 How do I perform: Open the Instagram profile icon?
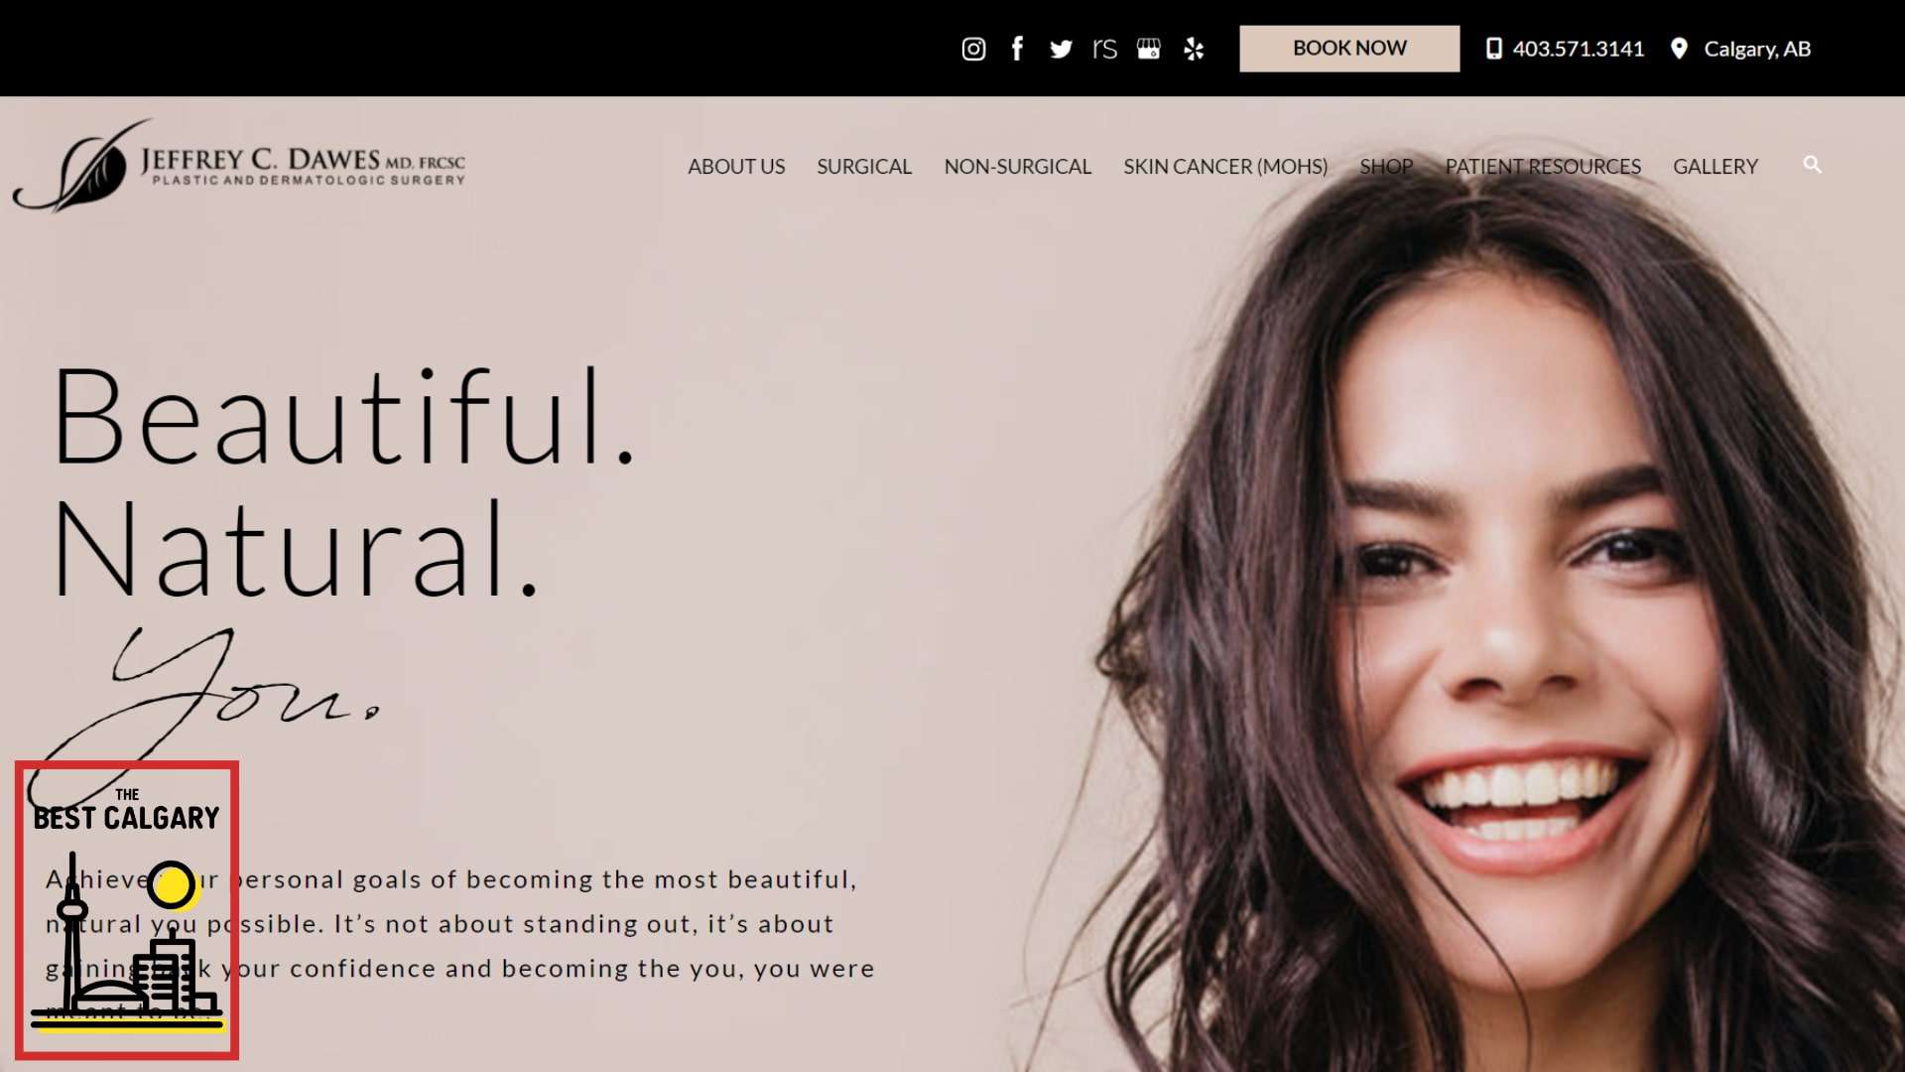coord(973,49)
